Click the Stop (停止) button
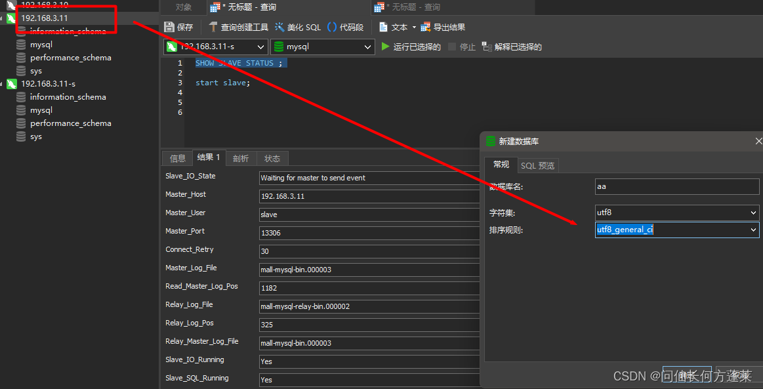763x389 pixels. coord(461,47)
